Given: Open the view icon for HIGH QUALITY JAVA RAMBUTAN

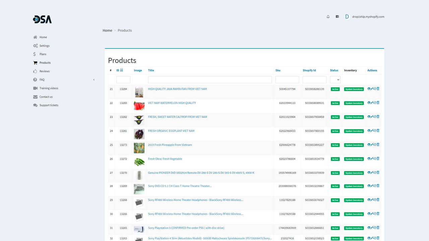Looking at the screenshot, I should (369, 89).
